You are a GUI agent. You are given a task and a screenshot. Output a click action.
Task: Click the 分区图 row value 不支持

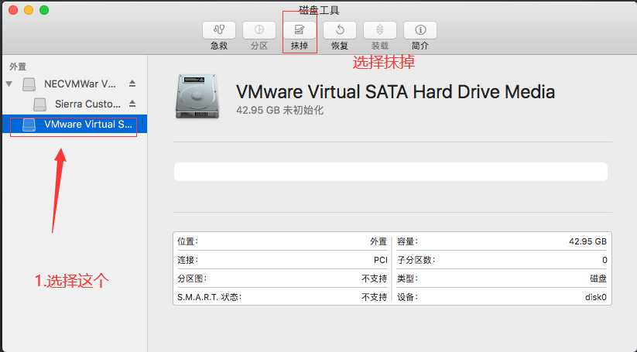[374, 279]
